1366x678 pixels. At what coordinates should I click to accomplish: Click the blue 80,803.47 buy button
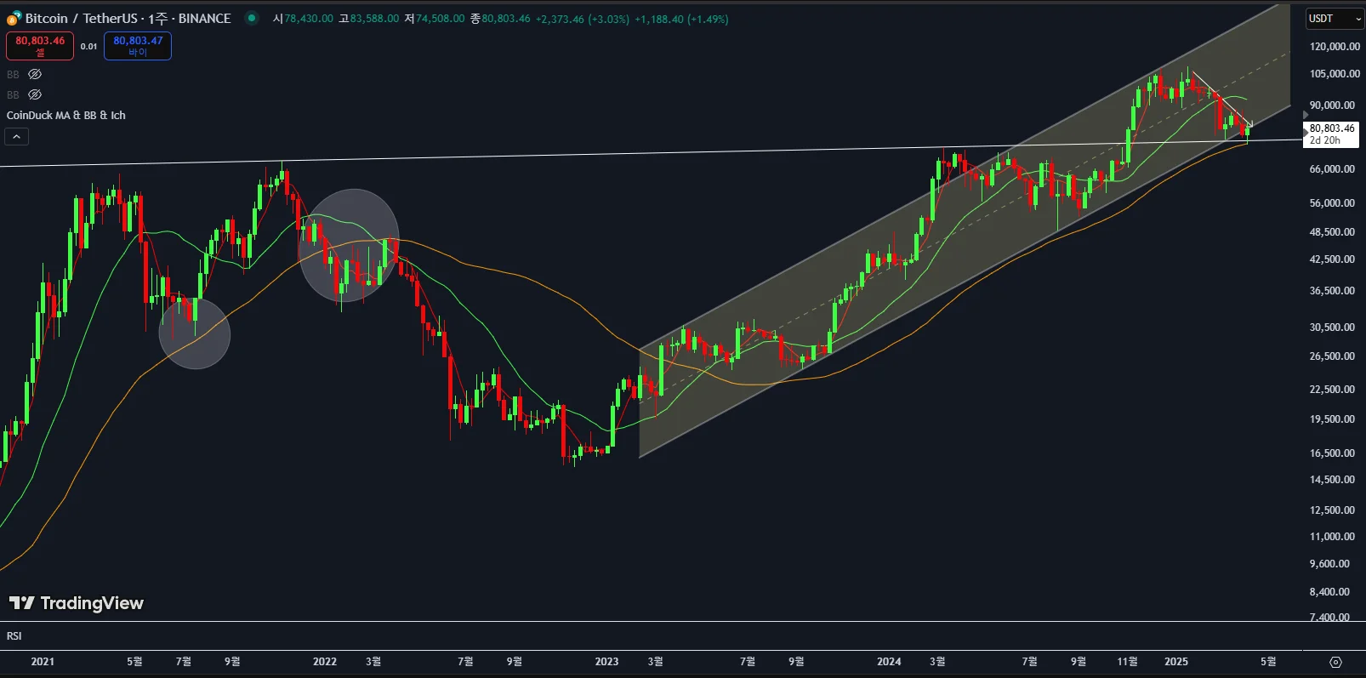[138, 46]
